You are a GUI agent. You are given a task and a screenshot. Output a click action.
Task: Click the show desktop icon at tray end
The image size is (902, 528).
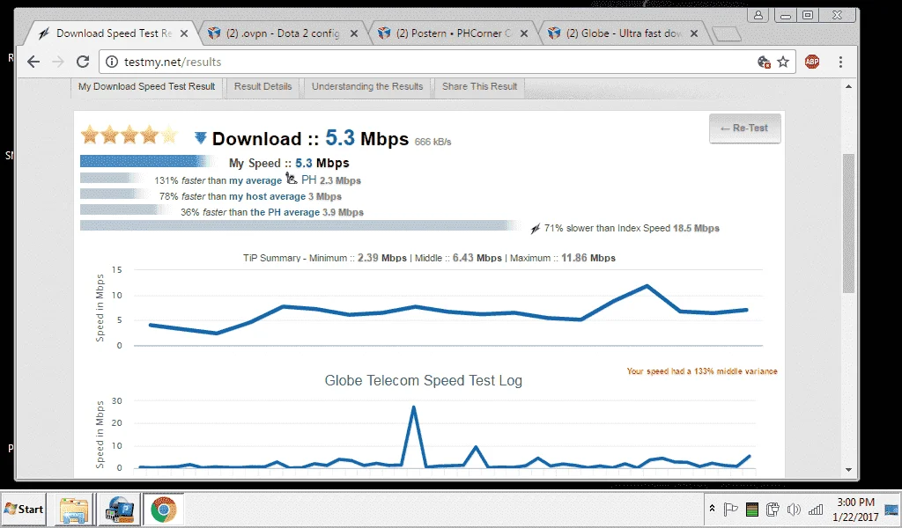[892, 509]
